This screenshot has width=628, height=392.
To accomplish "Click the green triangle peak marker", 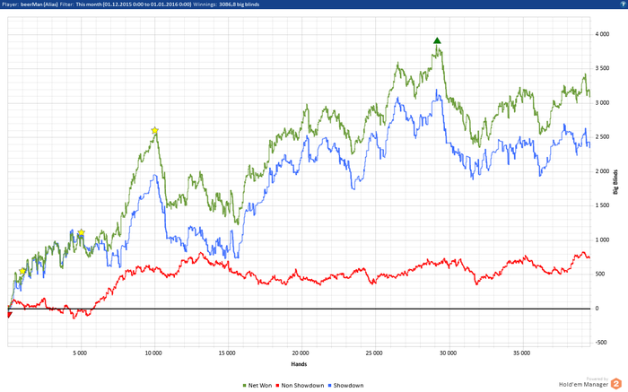I will (437, 40).
